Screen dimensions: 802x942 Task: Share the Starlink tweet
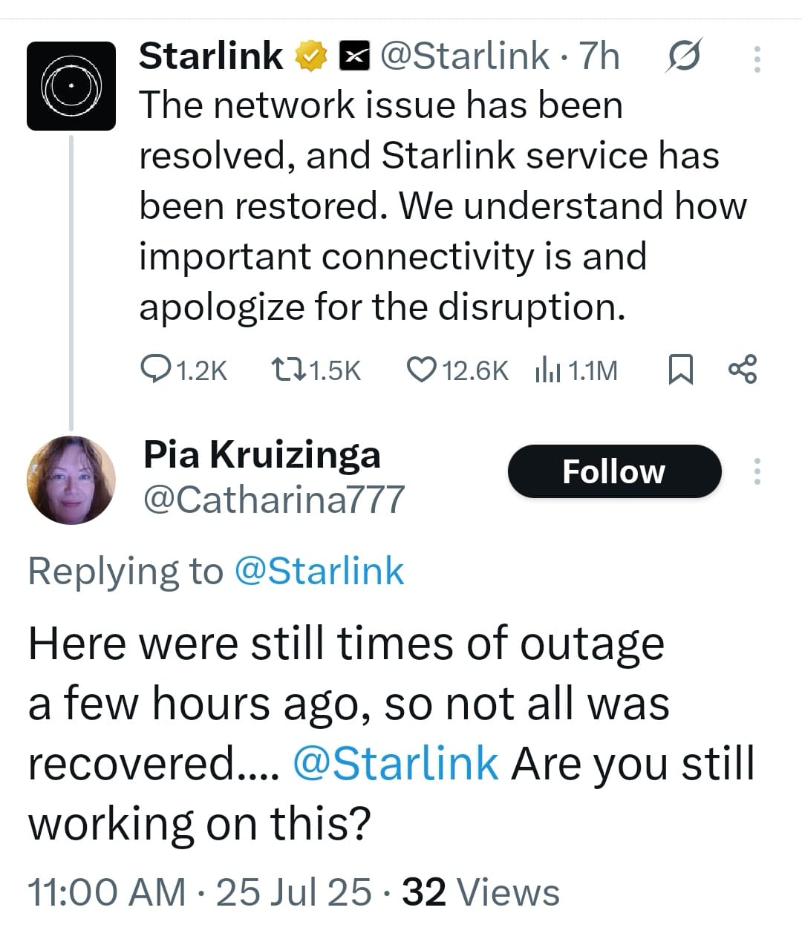(743, 369)
